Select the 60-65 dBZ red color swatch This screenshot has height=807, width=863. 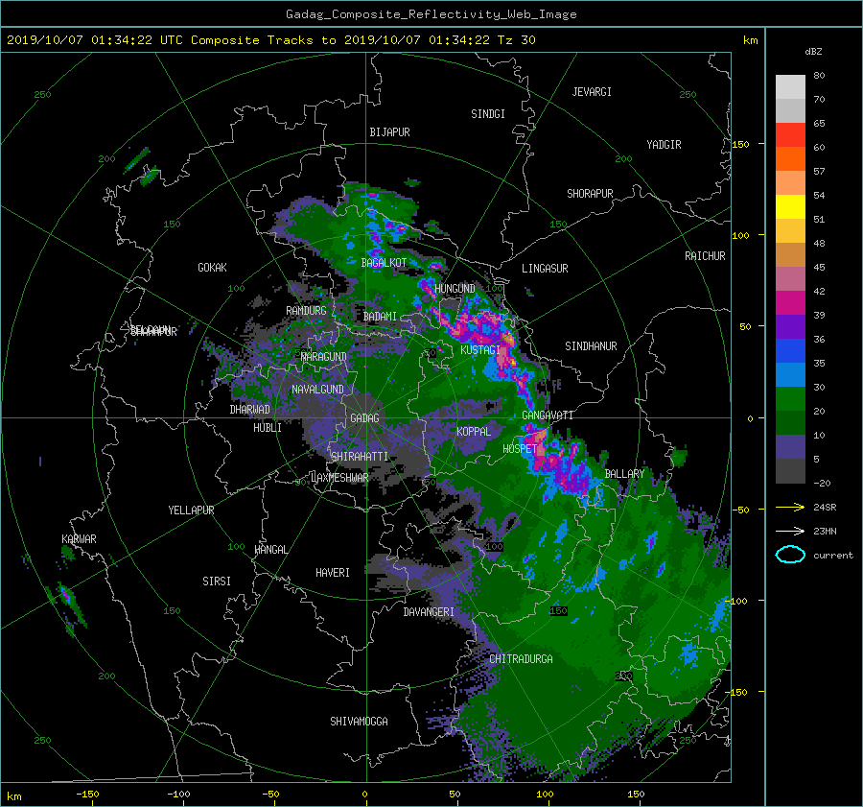tap(790, 135)
